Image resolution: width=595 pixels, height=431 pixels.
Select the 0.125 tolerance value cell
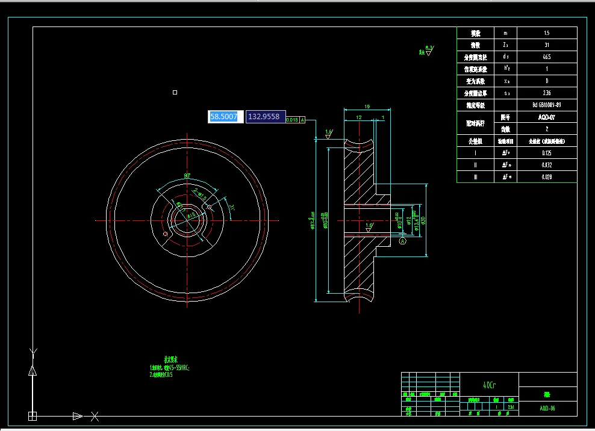coord(547,153)
